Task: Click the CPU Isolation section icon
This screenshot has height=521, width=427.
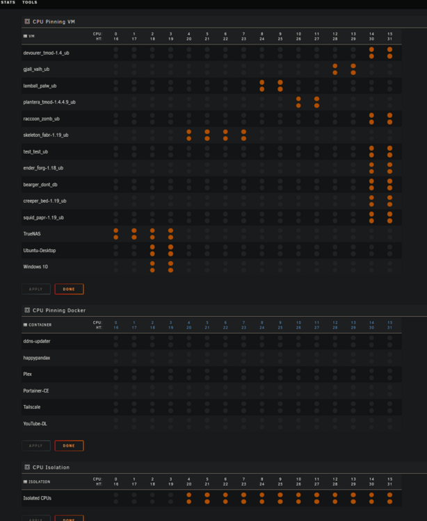Action: pyautogui.click(x=27, y=467)
